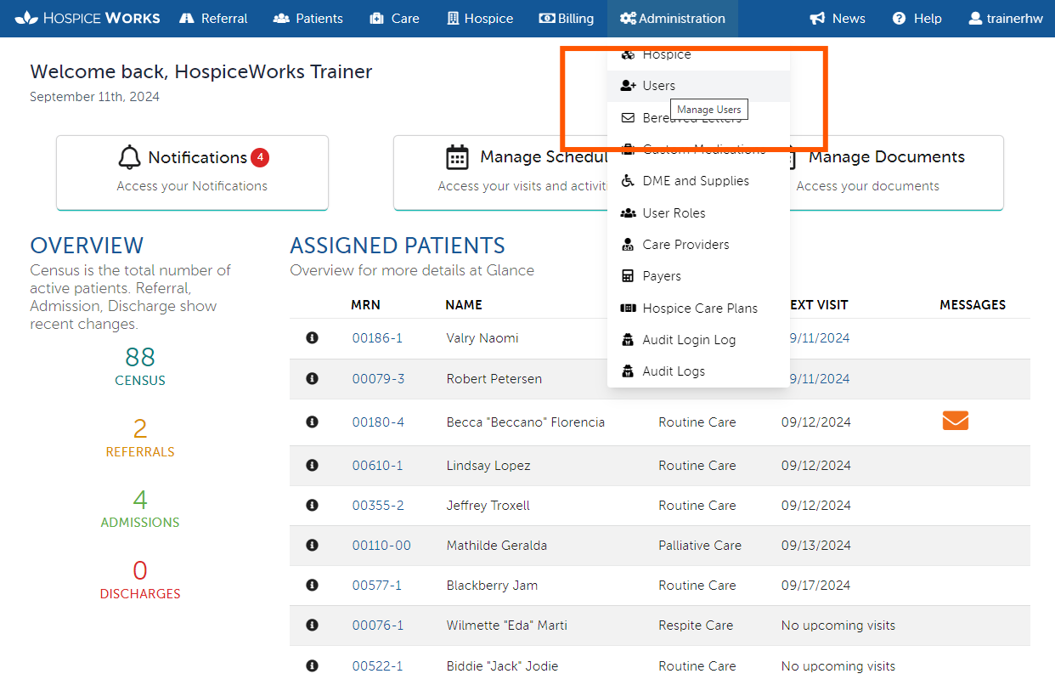Click the spy icon beside Audit Login Log
The width and height of the screenshot is (1055, 685).
628,340
